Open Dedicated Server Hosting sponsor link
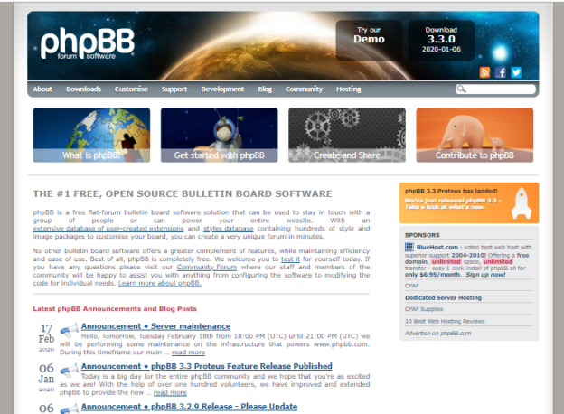This screenshot has height=414, width=564. [443, 297]
